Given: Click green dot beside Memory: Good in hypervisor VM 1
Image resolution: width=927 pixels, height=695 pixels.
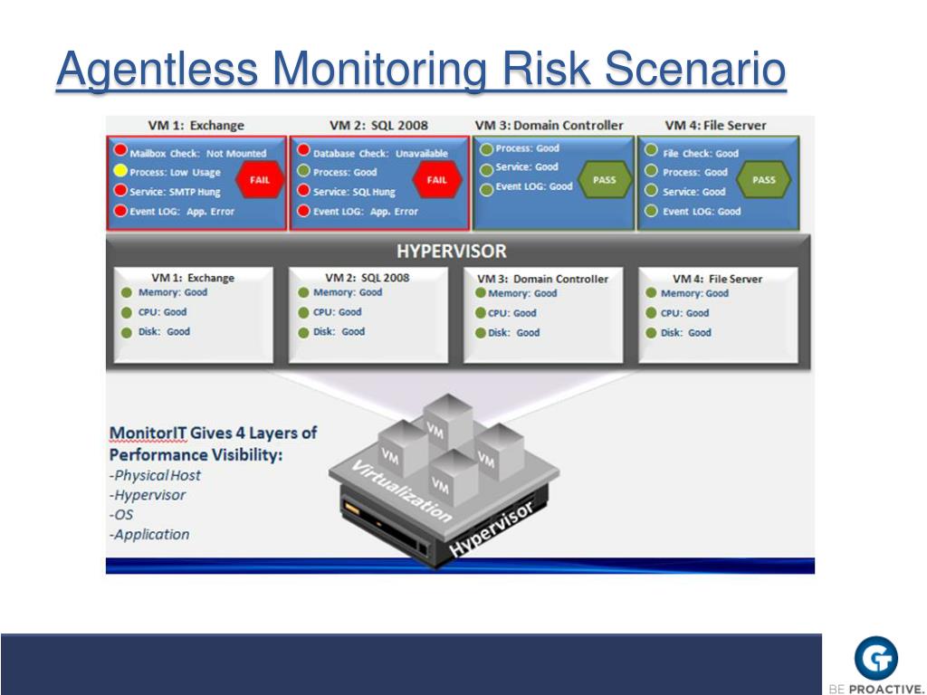Looking at the screenshot, I should tap(126, 292).
